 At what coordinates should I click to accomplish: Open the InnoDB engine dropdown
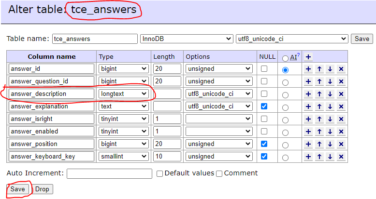(187, 39)
